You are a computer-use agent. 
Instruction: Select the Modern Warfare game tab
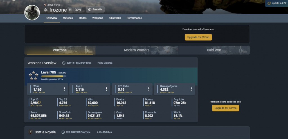[137, 50]
